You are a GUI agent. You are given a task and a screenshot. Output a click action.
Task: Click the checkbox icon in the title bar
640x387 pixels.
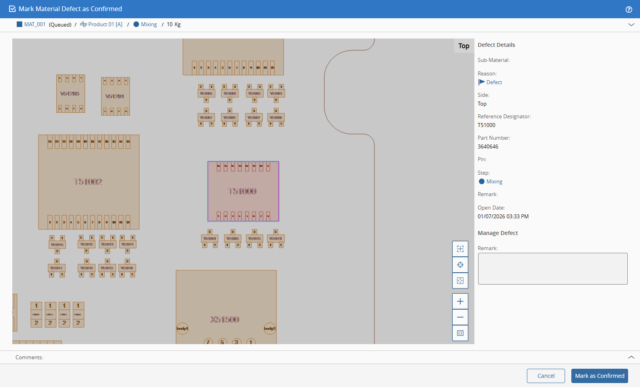[x=12, y=9]
